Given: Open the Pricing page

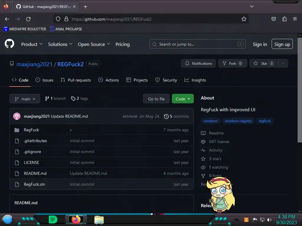Looking at the screenshot, I should coord(122,44).
